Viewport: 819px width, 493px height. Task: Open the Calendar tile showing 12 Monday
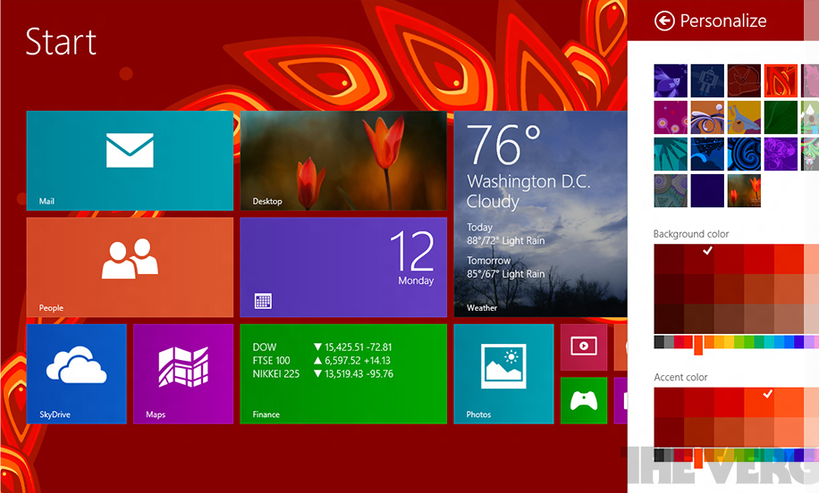click(x=343, y=267)
